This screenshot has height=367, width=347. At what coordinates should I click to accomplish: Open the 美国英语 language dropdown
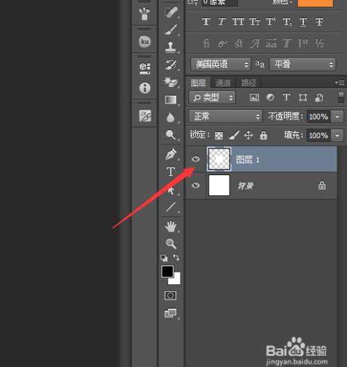tap(221, 65)
